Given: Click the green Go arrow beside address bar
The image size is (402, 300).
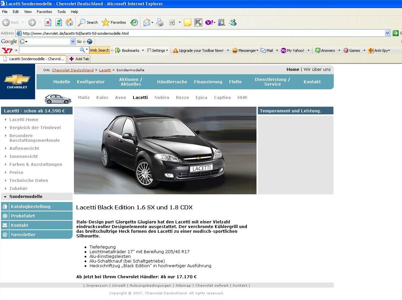Looking at the screenshot, I should pyautogui.click(x=395, y=33).
